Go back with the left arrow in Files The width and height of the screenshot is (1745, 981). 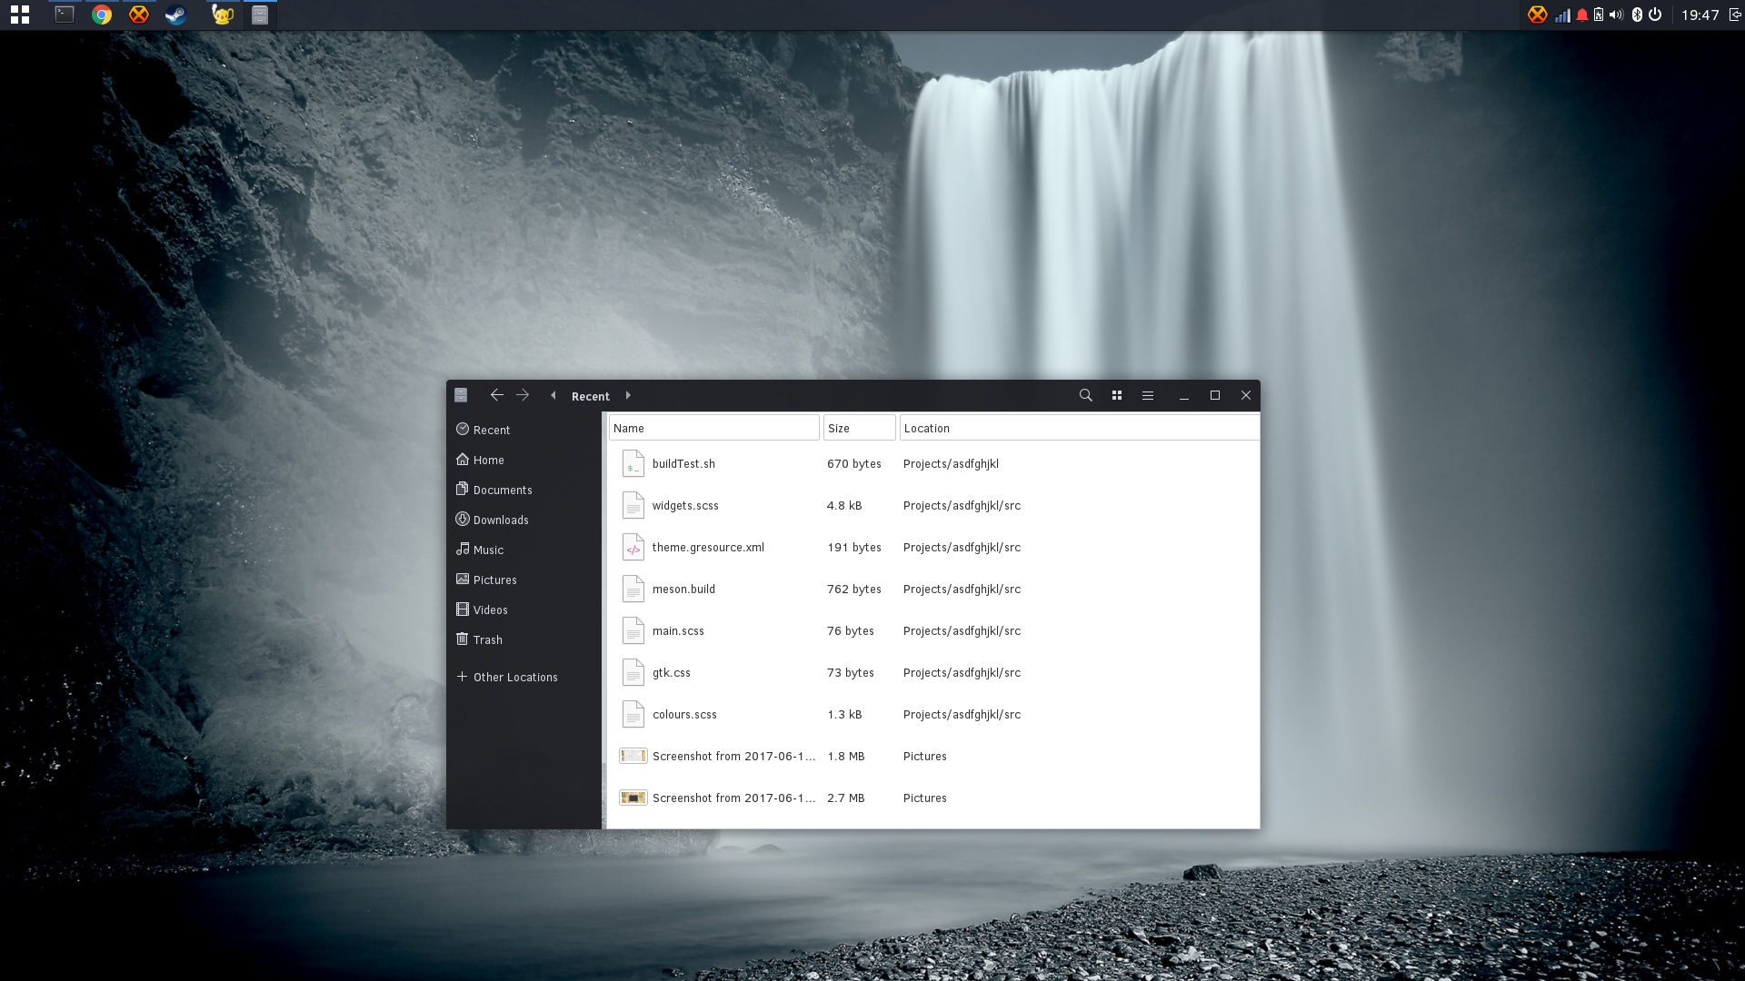pyautogui.click(x=496, y=395)
